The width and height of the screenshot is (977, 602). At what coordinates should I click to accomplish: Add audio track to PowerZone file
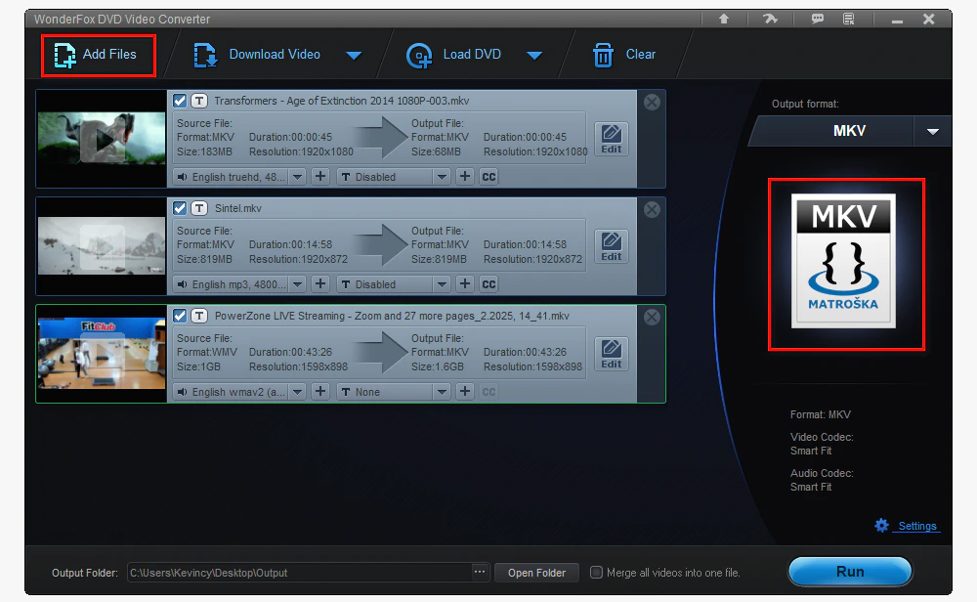tap(320, 392)
